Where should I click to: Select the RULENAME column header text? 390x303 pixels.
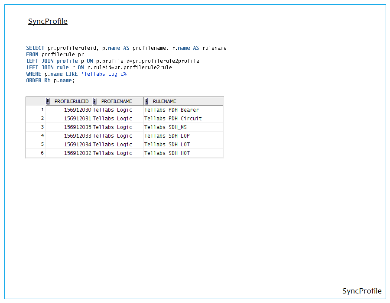165,101
